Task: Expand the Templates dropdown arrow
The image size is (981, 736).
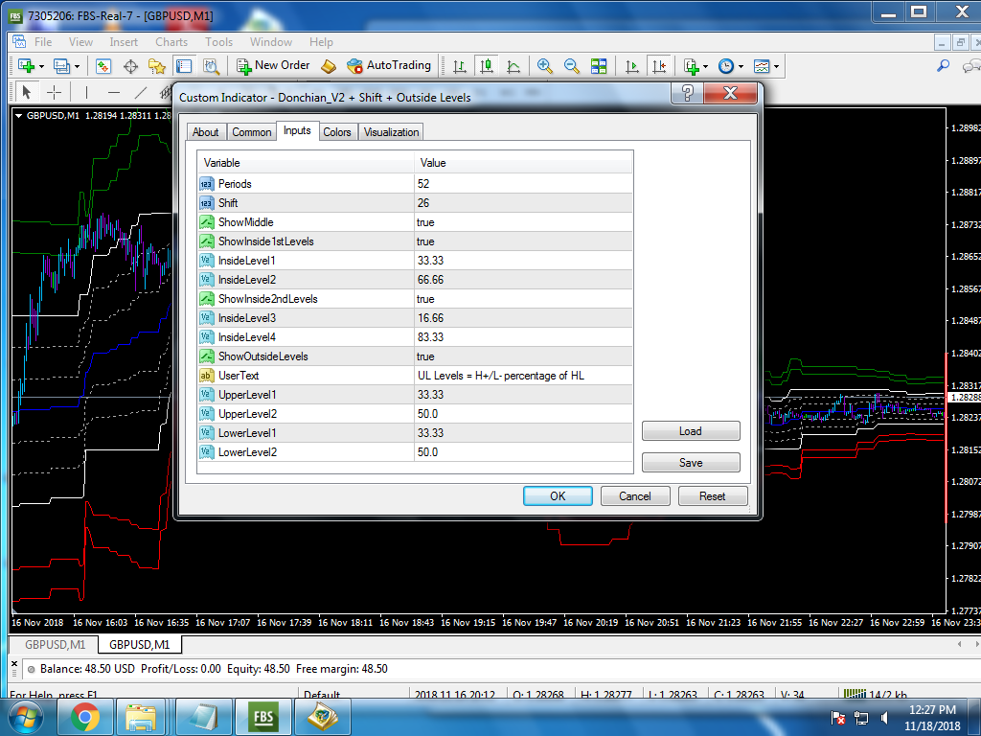Action: click(x=776, y=66)
